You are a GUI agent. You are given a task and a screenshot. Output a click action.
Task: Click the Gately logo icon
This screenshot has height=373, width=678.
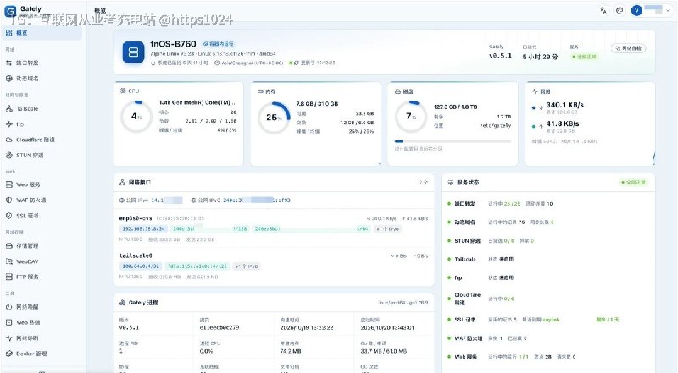click(x=10, y=11)
